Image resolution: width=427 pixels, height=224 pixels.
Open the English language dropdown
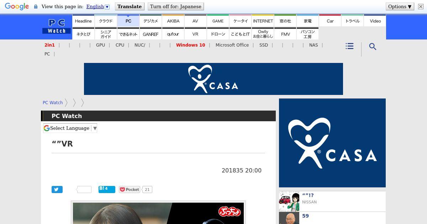[97, 6]
